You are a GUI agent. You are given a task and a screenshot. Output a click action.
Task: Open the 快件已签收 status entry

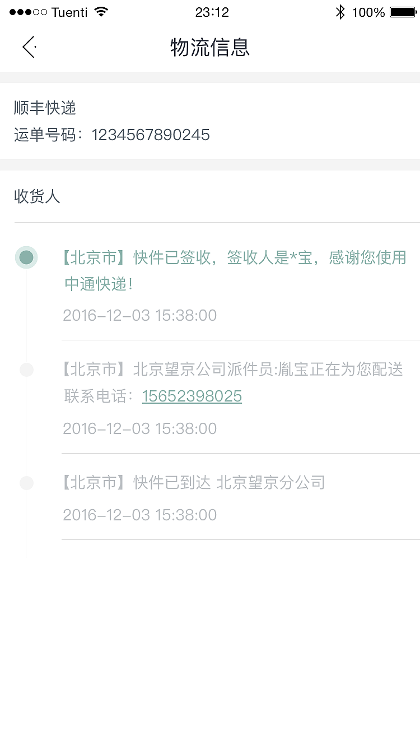coord(235,271)
